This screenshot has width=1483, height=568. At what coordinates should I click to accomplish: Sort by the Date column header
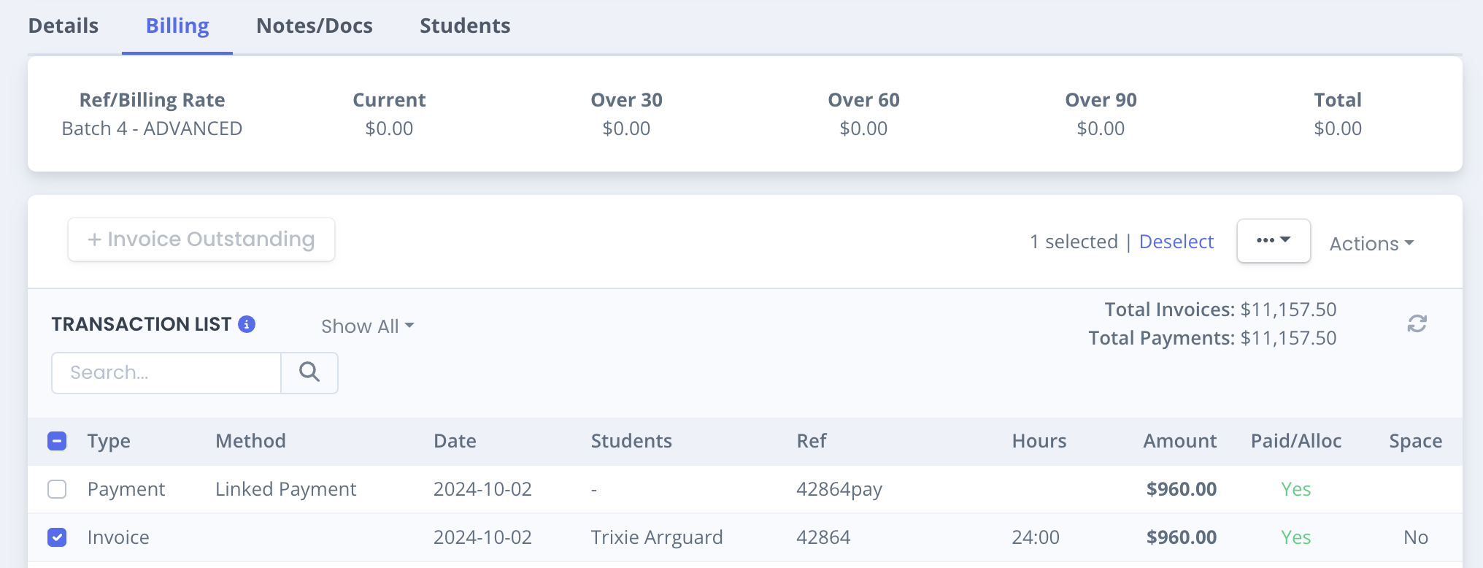(455, 441)
